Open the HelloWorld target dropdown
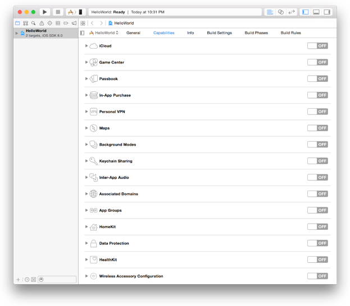 point(104,33)
